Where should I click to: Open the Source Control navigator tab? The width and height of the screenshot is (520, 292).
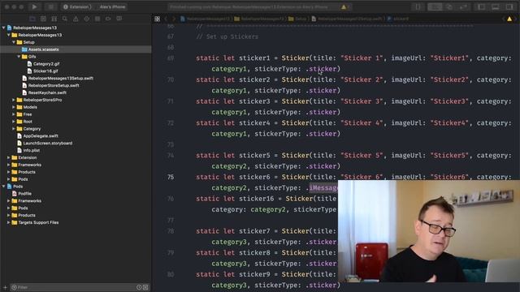click(43, 19)
